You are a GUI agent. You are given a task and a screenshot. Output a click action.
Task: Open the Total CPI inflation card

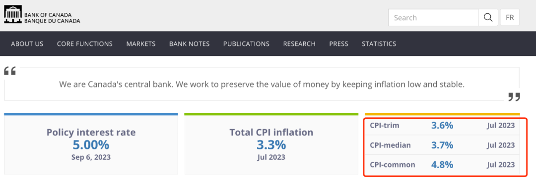pos(271,144)
